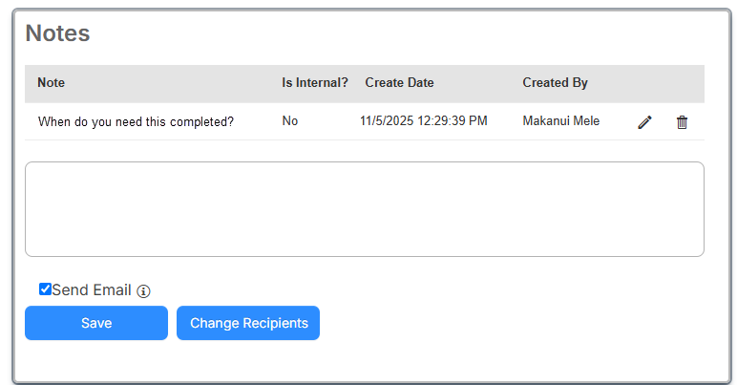737x385 pixels.
Task: Click the 11/5/2025 12:29:39 PM date cell
Action: 423,121
